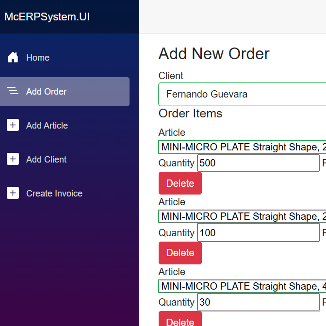Expand Article dropdown above quantity 500
Screen dimensions: 326x326
pos(243,147)
